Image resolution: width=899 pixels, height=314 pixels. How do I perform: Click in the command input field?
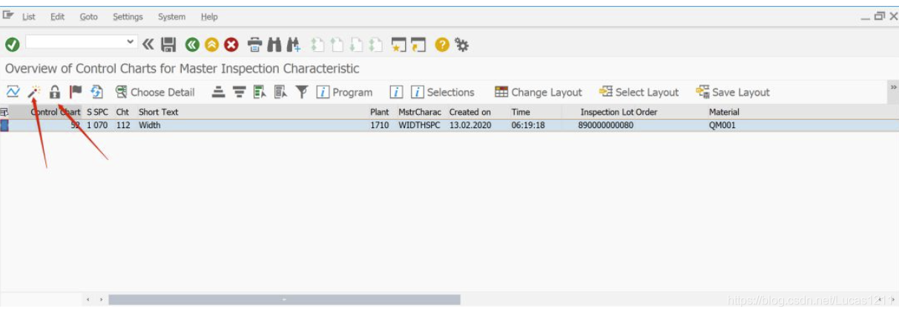coord(76,42)
